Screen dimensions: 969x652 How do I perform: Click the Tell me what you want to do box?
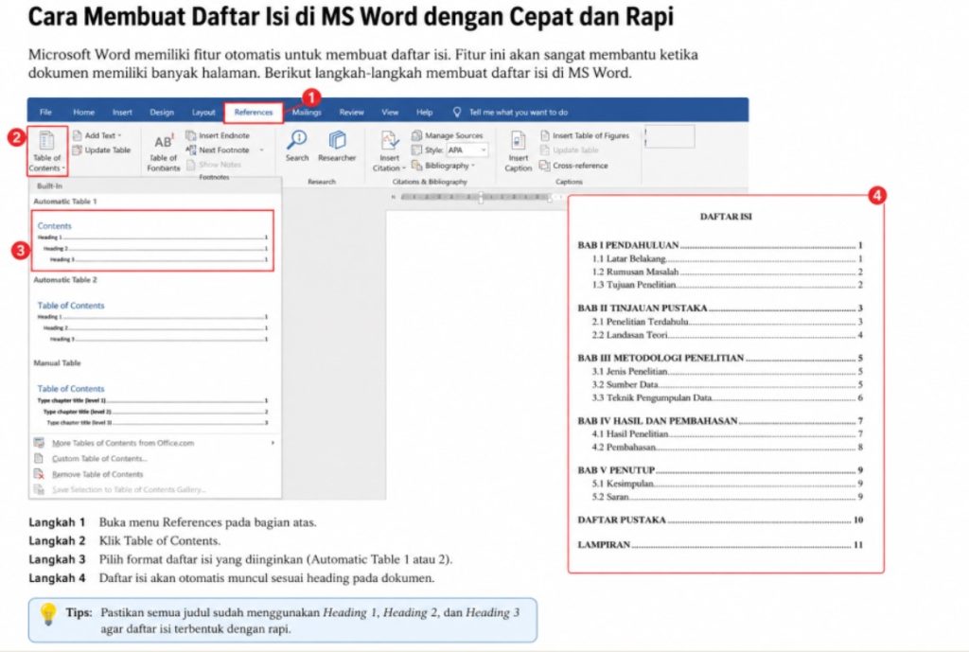point(510,112)
